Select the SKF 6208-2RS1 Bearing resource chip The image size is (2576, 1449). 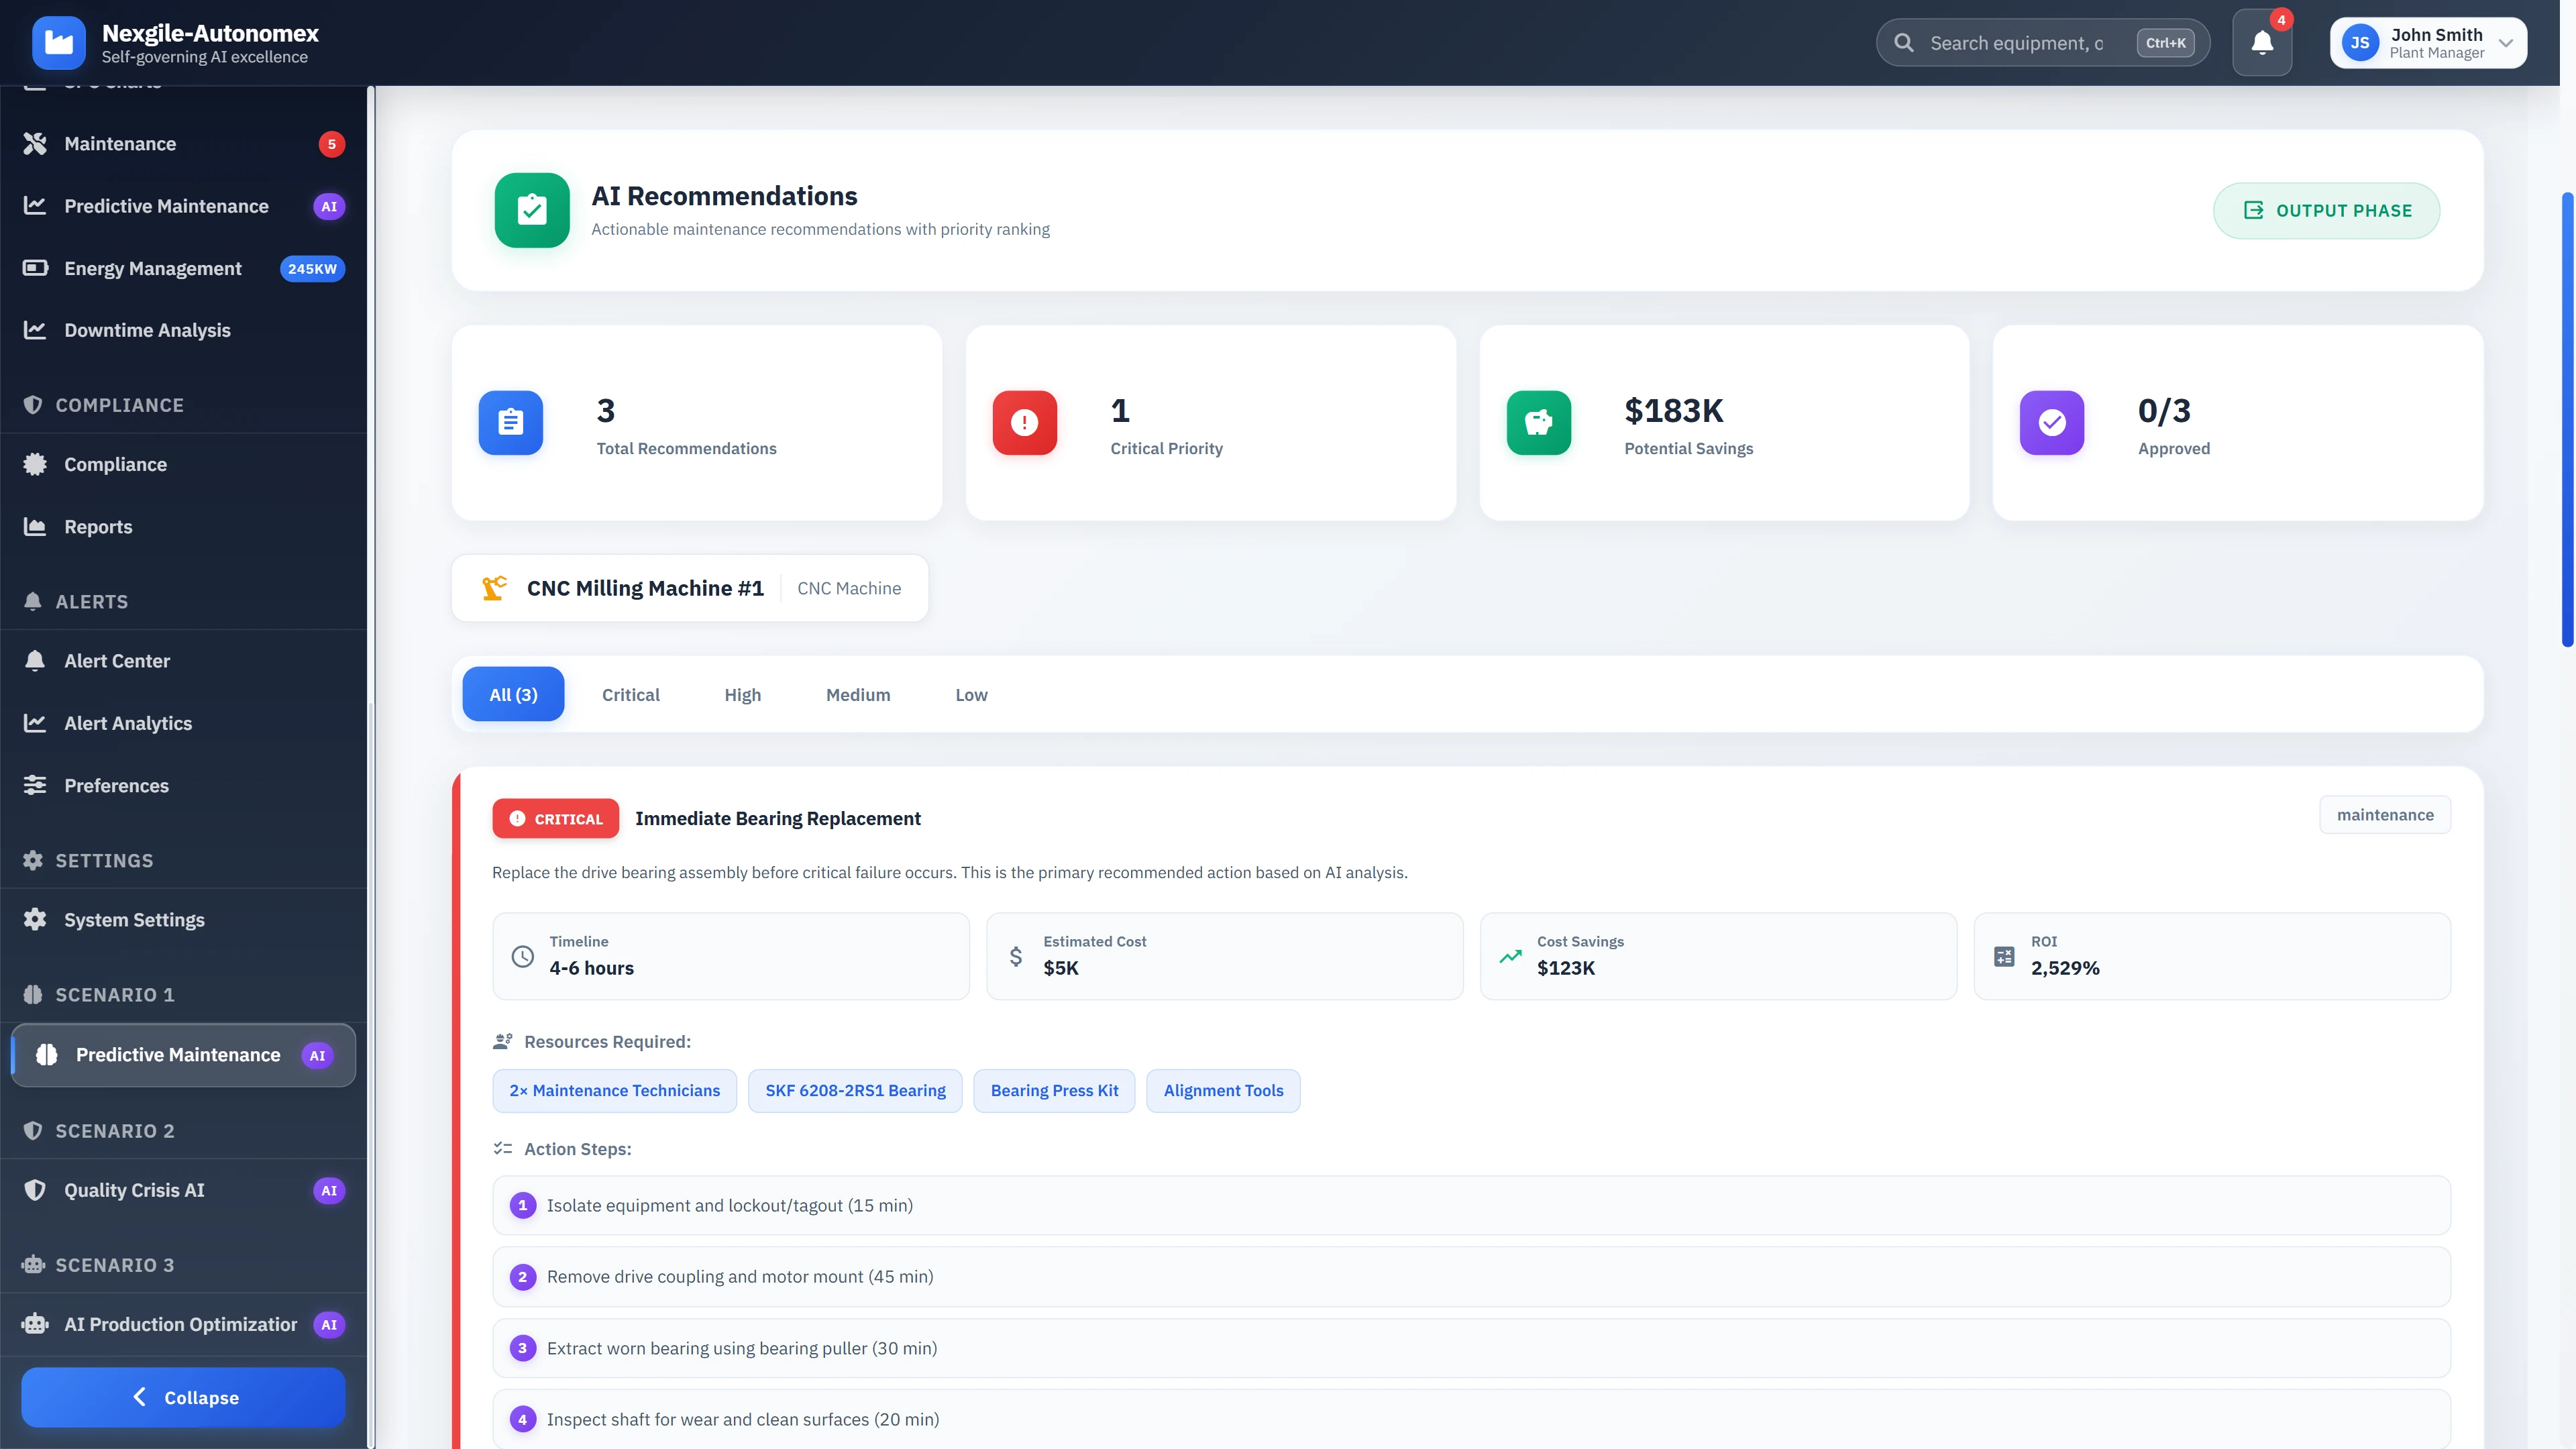point(854,1090)
